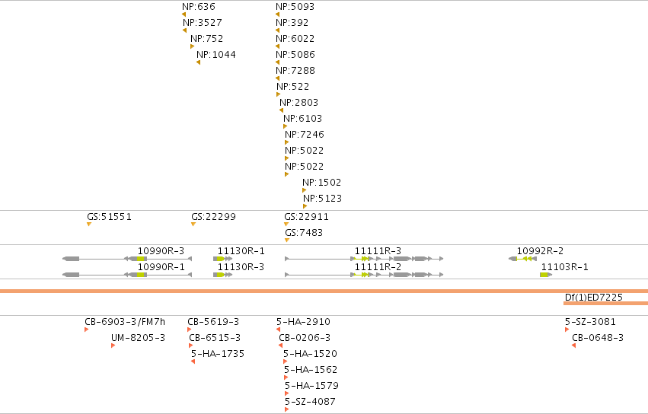This screenshot has width=648, height=414.
Task: Select the 5-HA-2910 label
Action: point(303,322)
